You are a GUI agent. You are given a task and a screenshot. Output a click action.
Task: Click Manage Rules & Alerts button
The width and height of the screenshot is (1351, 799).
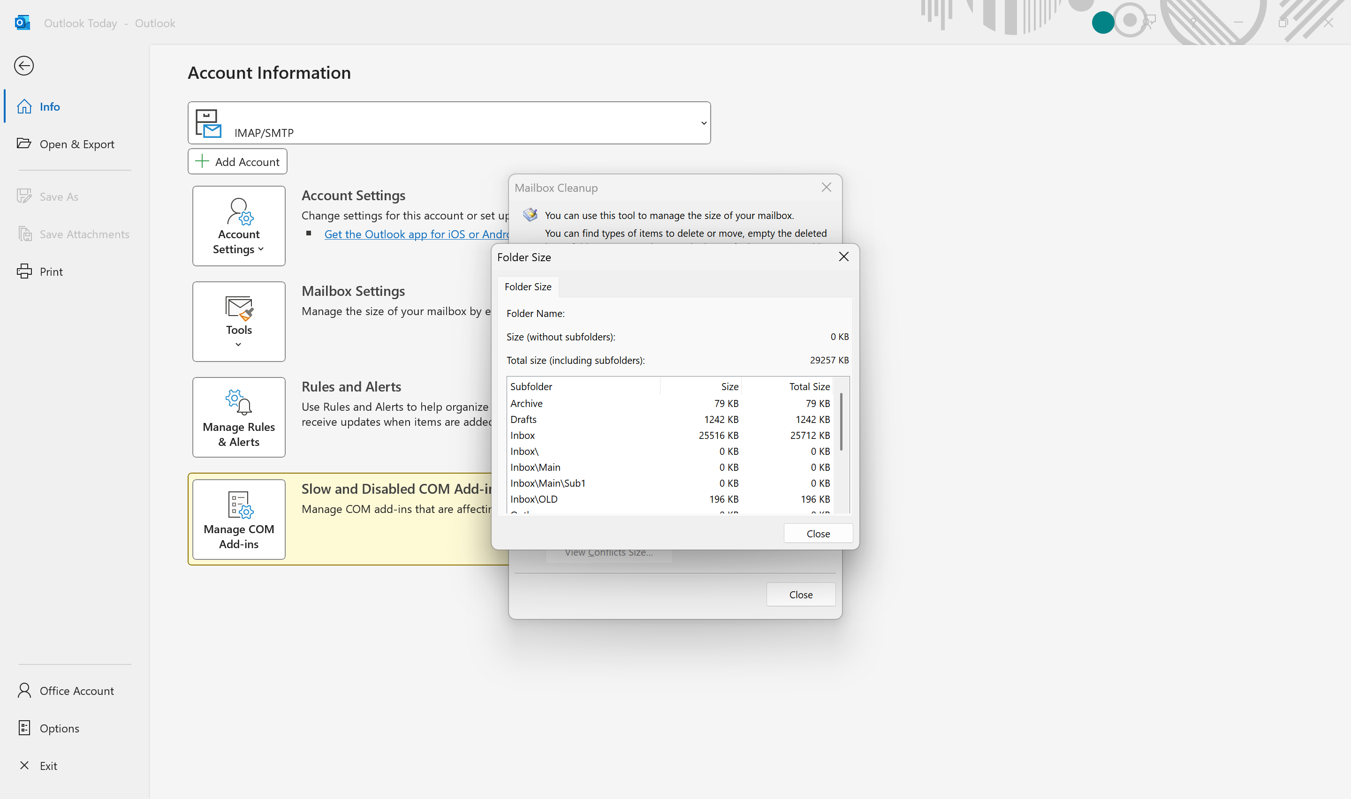(x=239, y=417)
